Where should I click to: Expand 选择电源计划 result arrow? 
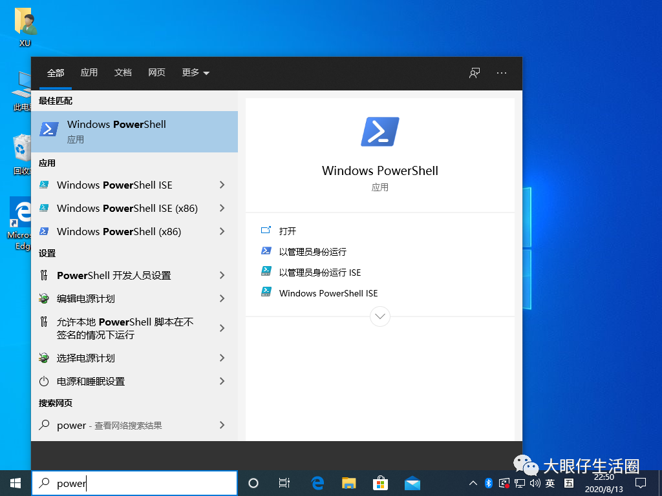coord(222,358)
